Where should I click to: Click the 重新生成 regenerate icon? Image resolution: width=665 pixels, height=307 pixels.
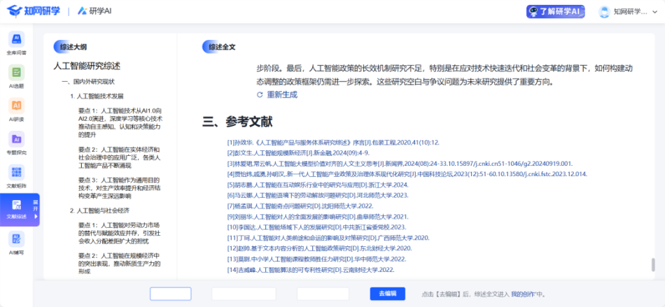(x=260, y=94)
